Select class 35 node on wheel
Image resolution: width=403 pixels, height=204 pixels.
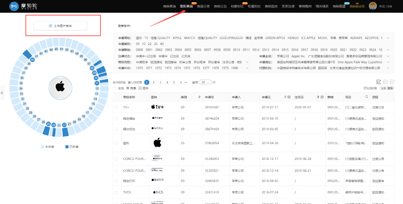pyautogui.click(x=21, y=83)
